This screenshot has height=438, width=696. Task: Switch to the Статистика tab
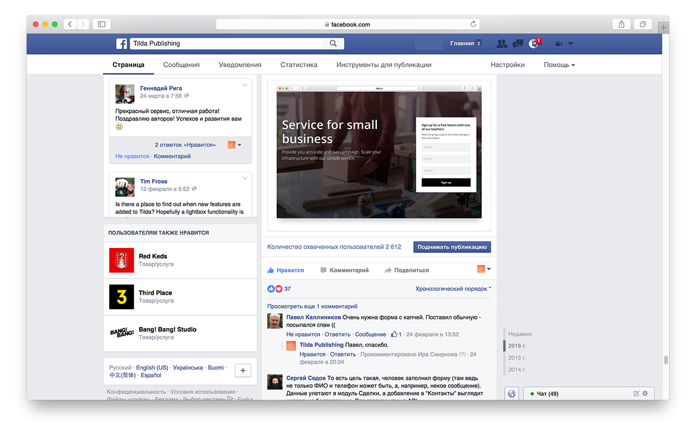pos(299,65)
